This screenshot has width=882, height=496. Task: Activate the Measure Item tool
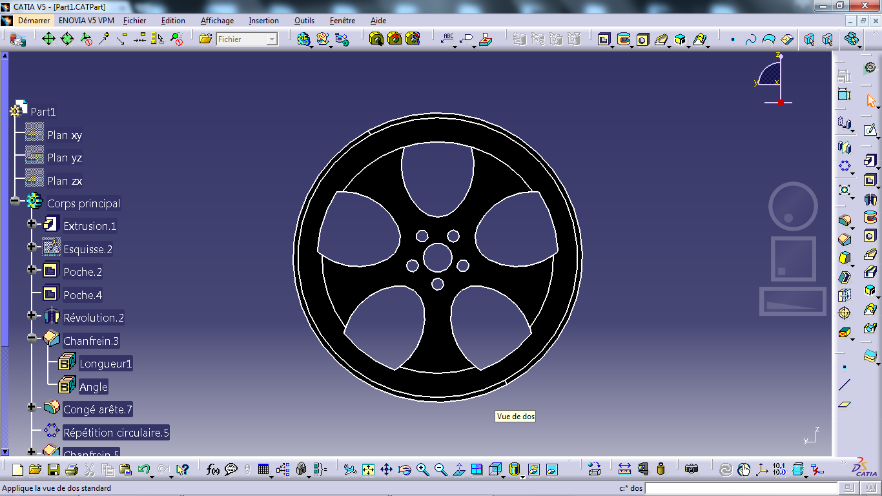point(642,470)
